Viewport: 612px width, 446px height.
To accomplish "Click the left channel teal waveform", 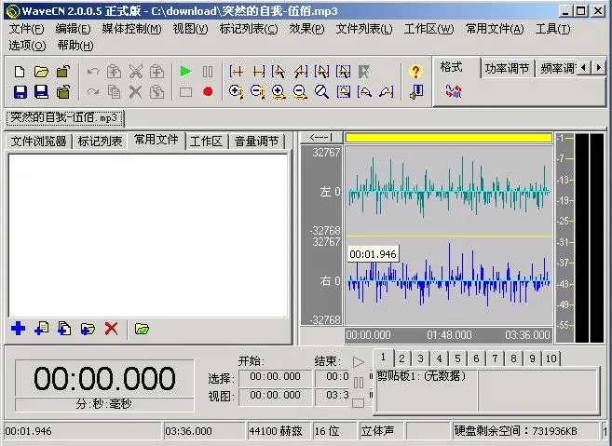I will pos(448,190).
